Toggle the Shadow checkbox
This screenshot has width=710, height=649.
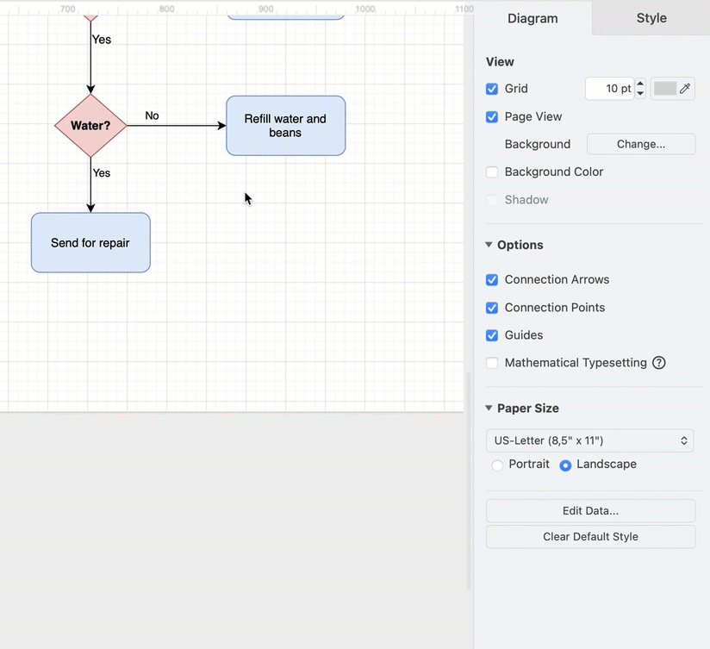(492, 200)
